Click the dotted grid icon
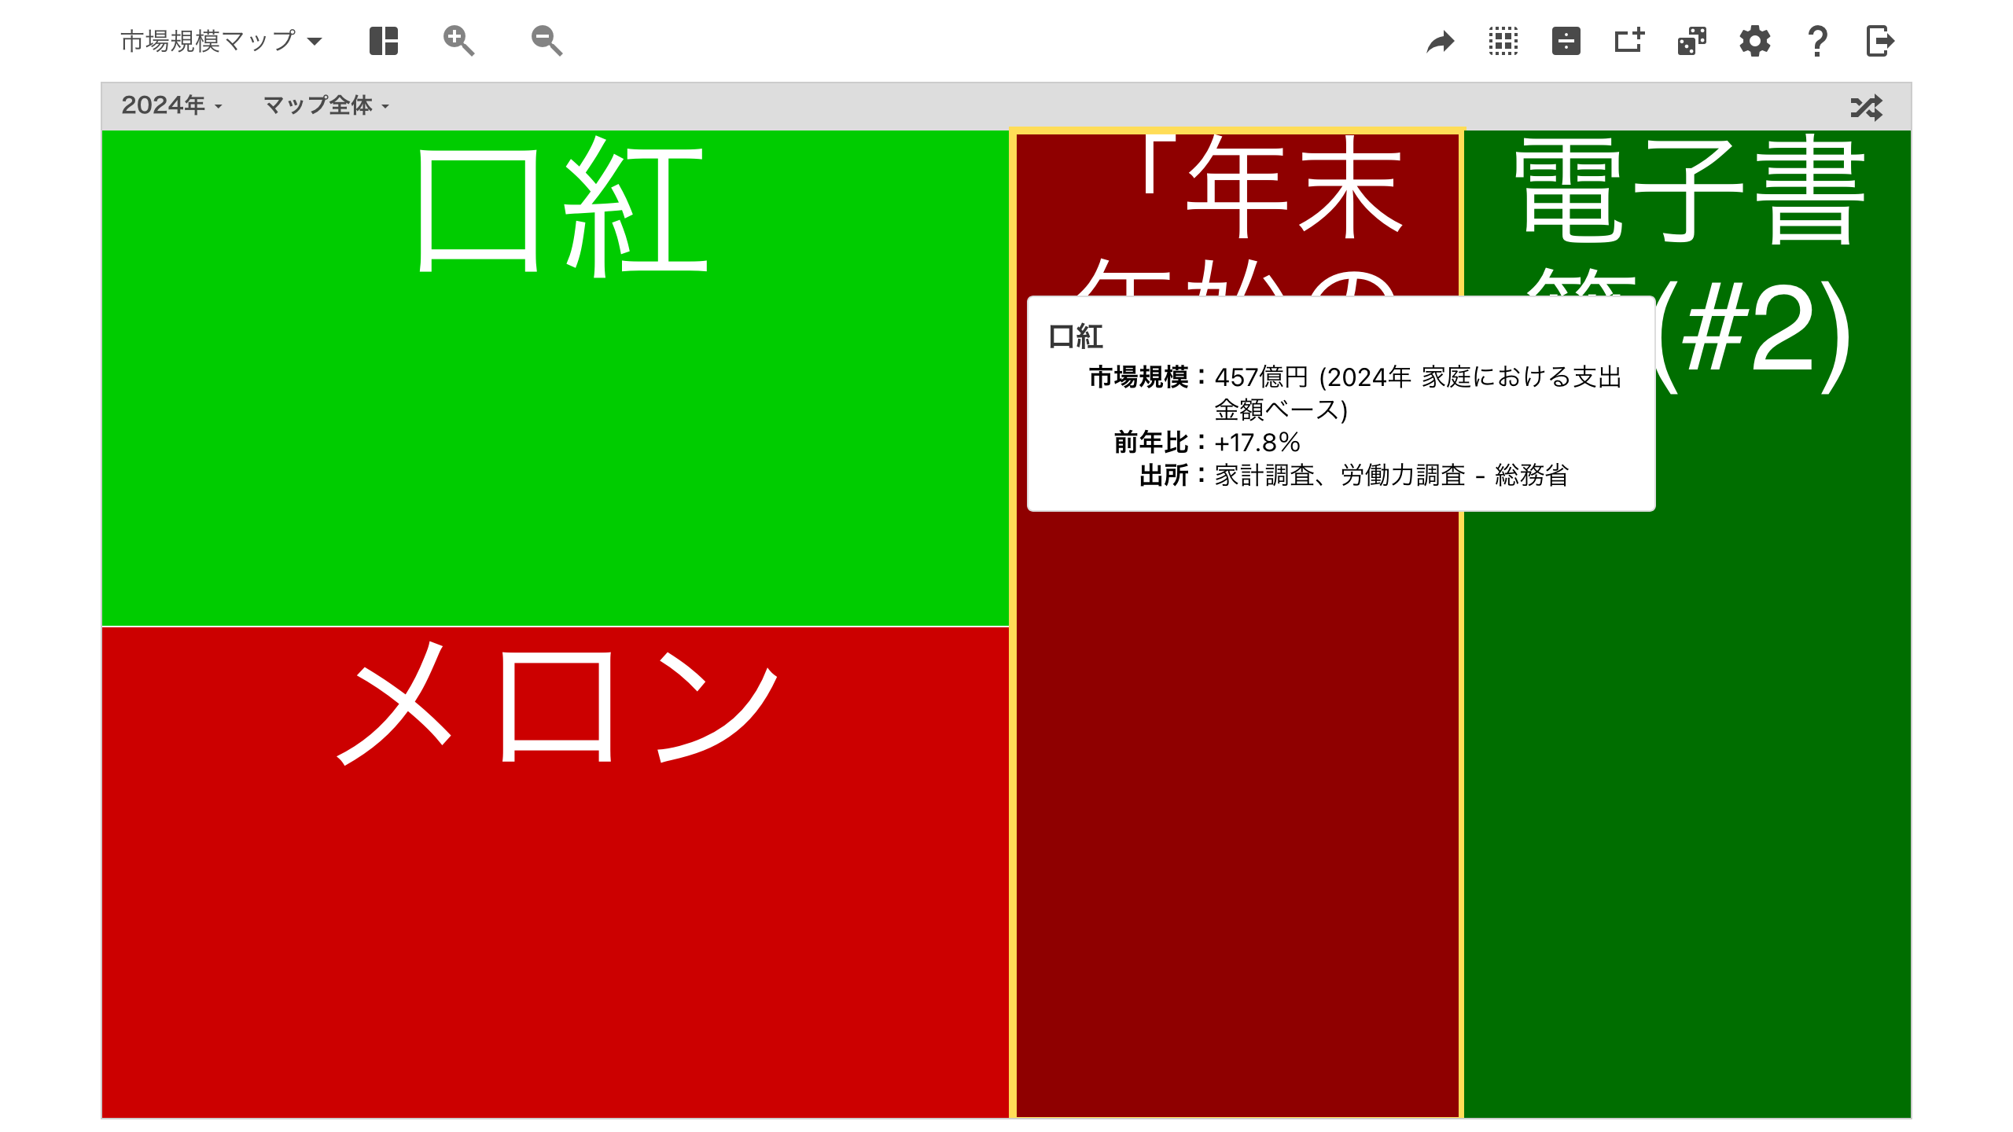 point(1503,41)
